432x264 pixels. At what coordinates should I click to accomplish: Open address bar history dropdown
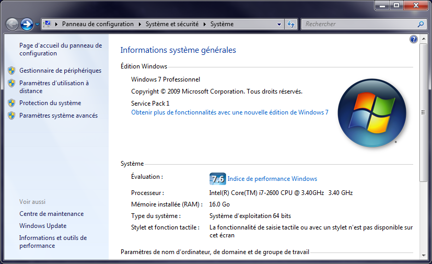click(x=279, y=24)
